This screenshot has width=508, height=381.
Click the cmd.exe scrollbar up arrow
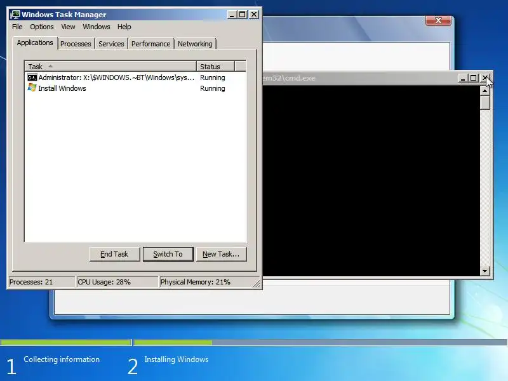tap(485, 91)
